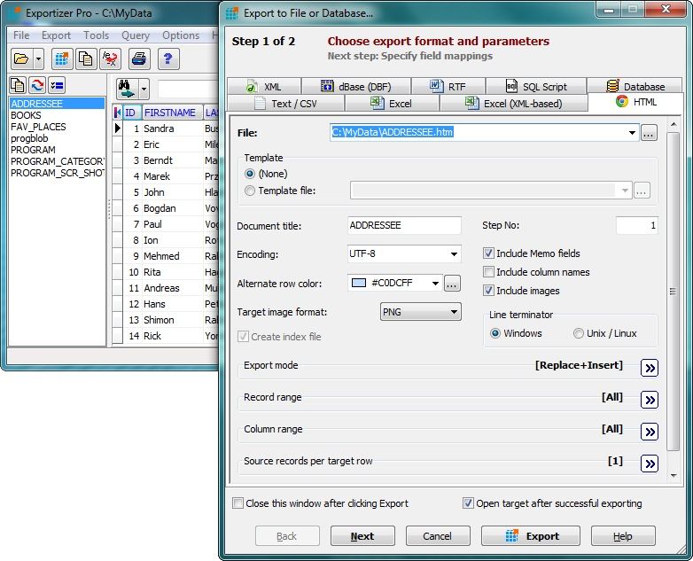
Task: Click the binoculars find icon
Action: pos(126,89)
